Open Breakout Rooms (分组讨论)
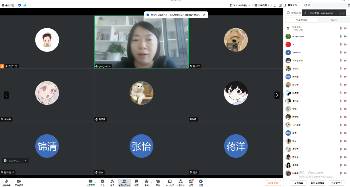Image resolution: width=350 pixels, height=187 pixels. click(x=180, y=182)
